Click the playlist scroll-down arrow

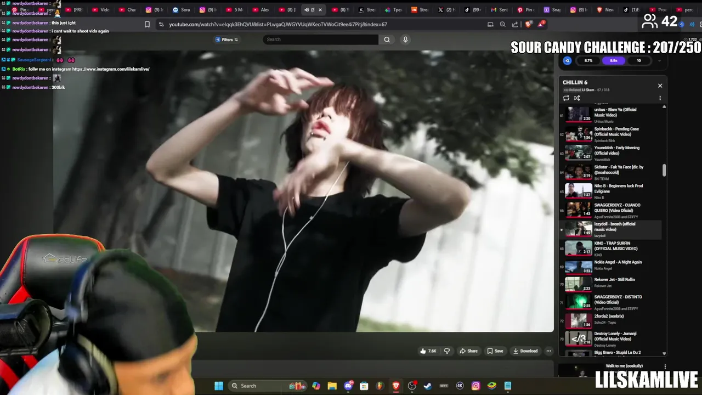tap(664, 354)
